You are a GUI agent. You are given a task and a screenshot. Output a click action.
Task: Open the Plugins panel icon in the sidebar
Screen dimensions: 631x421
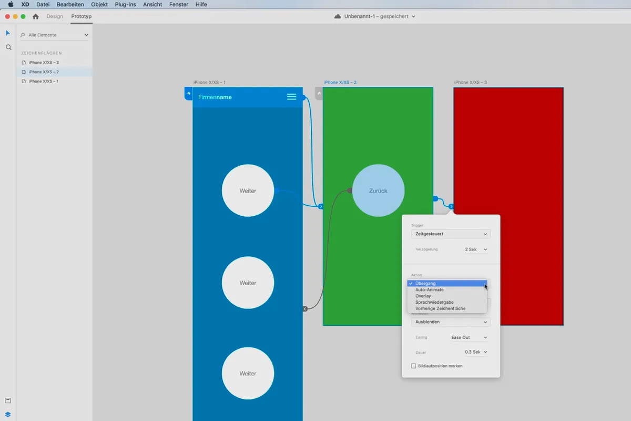pos(8,400)
